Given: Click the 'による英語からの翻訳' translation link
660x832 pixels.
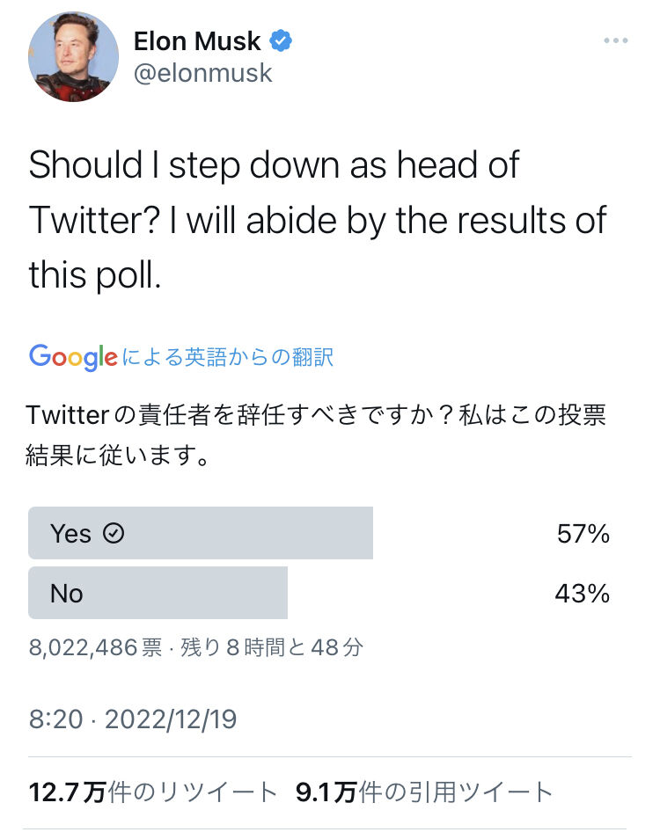Looking at the screenshot, I should click(227, 357).
